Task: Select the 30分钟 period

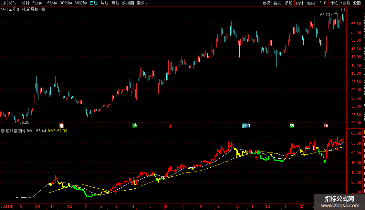Action: [66, 3]
